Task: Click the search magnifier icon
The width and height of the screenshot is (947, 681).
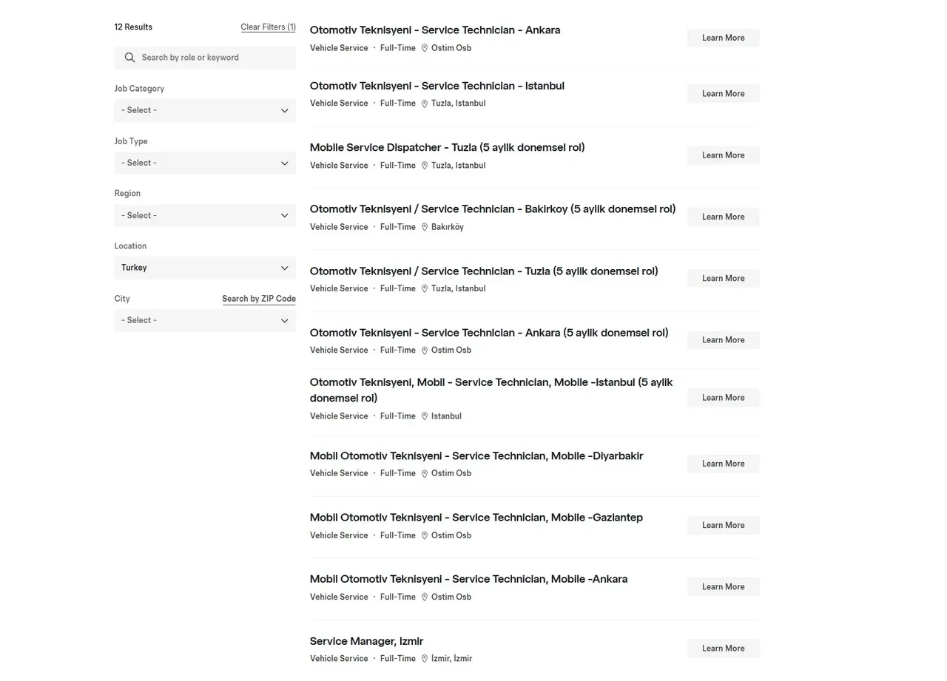Action: [x=130, y=58]
